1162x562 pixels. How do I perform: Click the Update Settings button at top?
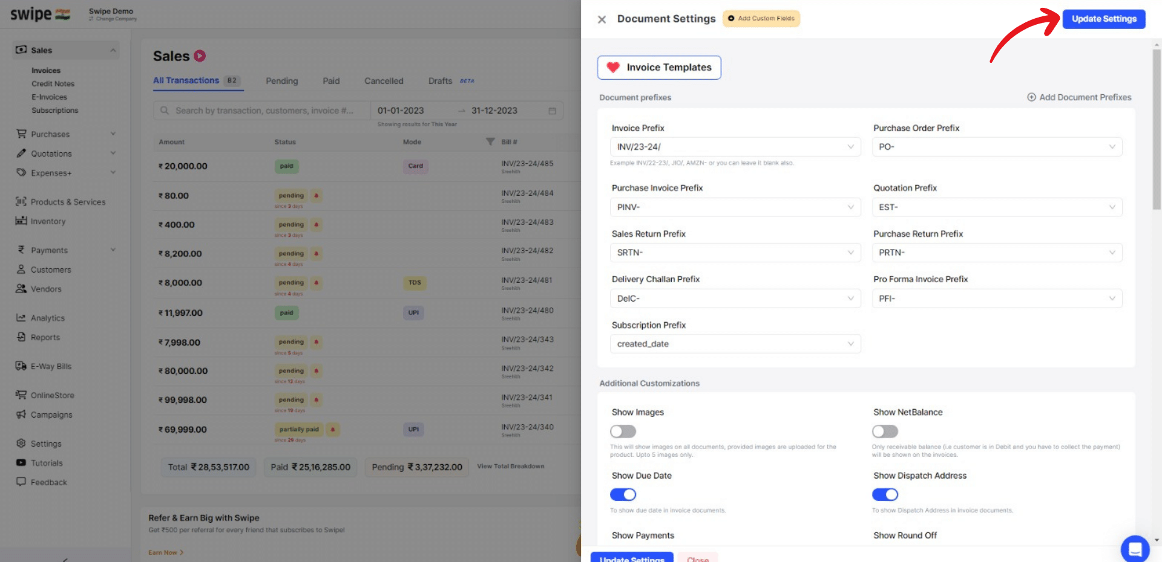click(x=1104, y=19)
